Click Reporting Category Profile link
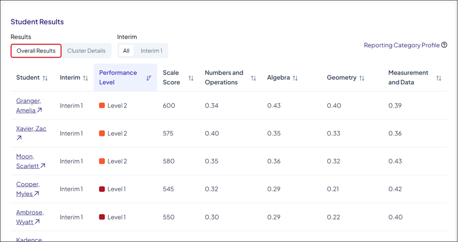The width and height of the screenshot is (458, 242). pyautogui.click(x=402, y=45)
